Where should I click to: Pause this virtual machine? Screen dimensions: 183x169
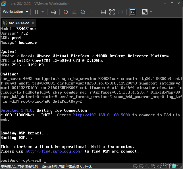37,12
